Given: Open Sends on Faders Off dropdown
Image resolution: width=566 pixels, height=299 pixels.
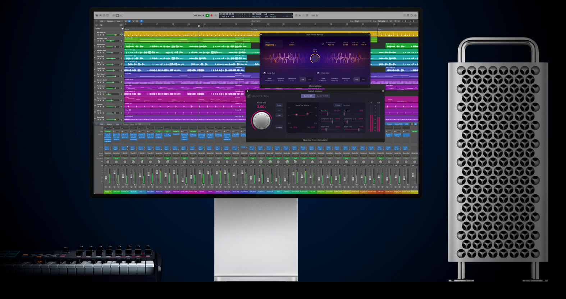Looking at the screenshot, I should (145, 124).
